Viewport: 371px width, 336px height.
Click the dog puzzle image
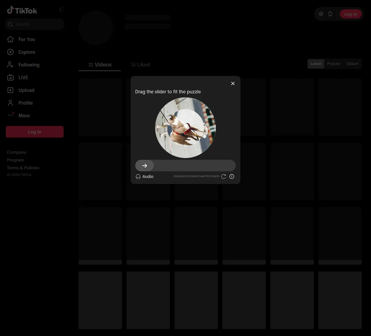pyautogui.click(x=185, y=128)
